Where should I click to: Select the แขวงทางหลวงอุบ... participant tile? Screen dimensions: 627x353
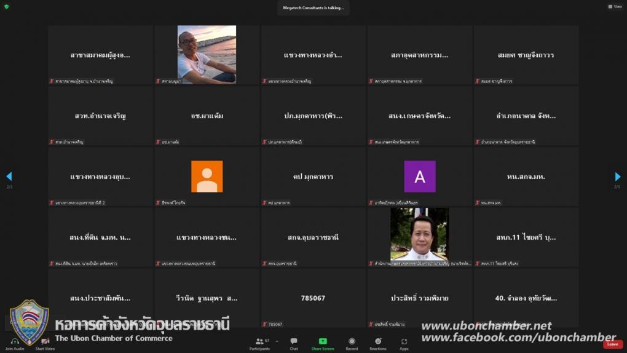pos(100,177)
